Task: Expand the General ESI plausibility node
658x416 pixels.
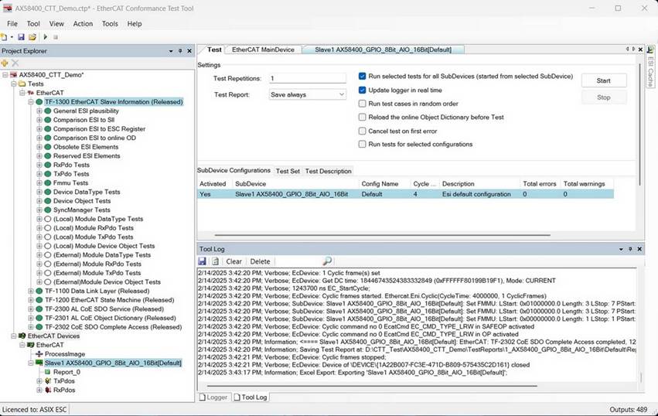Action: pos(39,111)
